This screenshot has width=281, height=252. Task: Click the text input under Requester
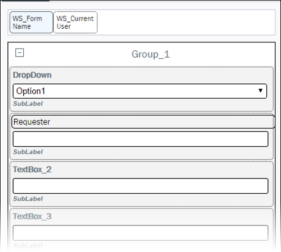coord(140,139)
